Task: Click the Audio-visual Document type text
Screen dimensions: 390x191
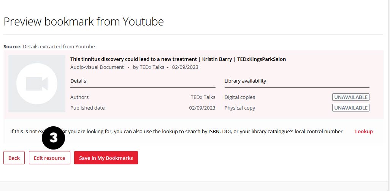Action: (x=97, y=67)
